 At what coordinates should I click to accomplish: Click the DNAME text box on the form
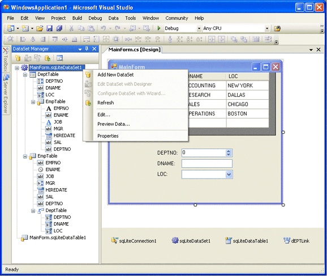pyautogui.click(x=207, y=163)
